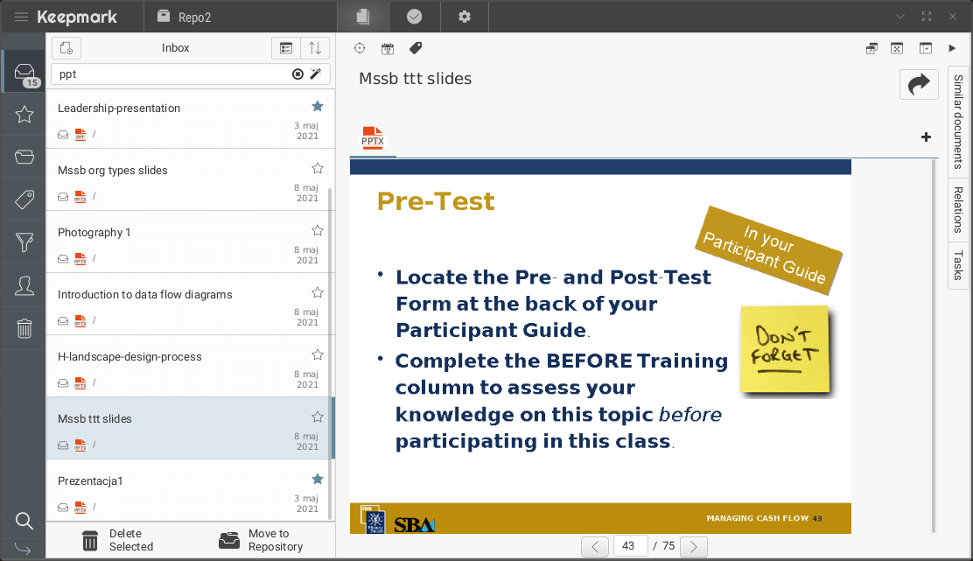The height and width of the screenshot is (561, 973).
Task: Click the page number field
Action: [x=630, y=546]
